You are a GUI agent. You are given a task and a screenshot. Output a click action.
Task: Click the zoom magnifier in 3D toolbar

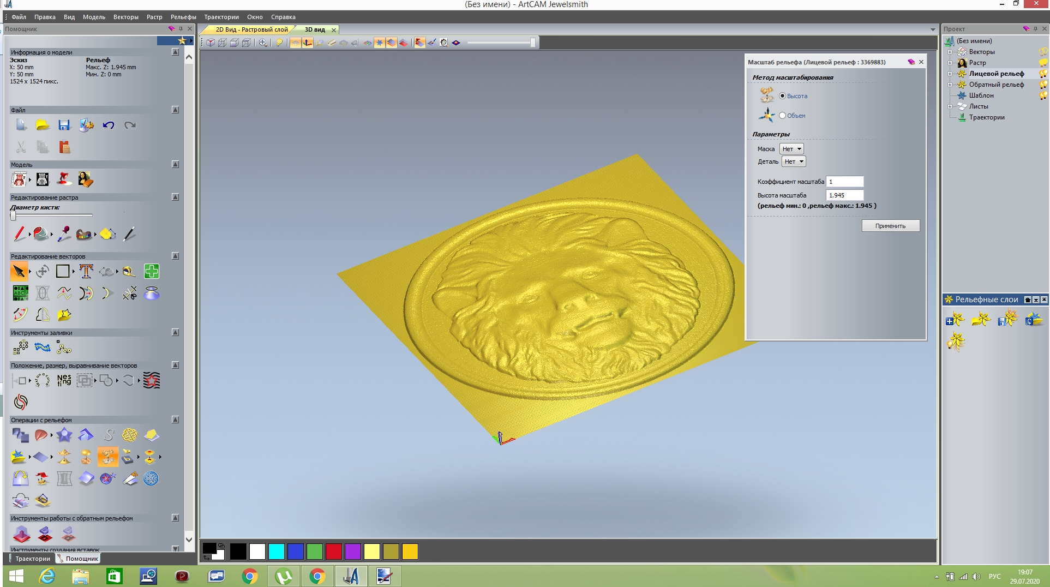click(263, 43)
